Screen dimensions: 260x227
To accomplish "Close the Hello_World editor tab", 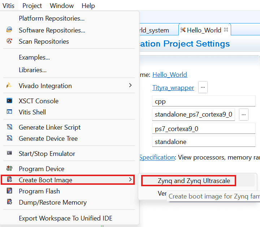I will 226,30.
